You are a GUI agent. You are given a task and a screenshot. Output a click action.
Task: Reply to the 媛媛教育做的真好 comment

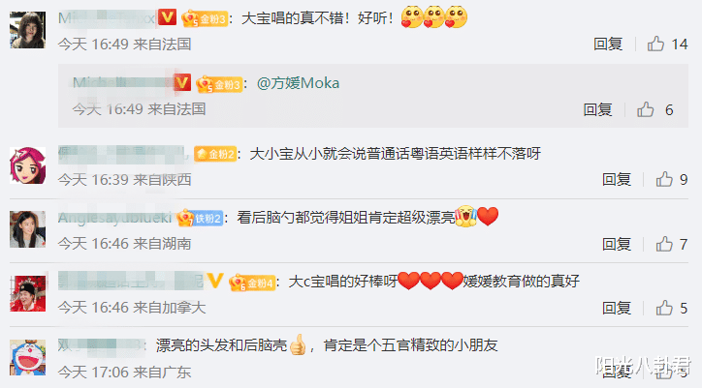click(617, 308)
